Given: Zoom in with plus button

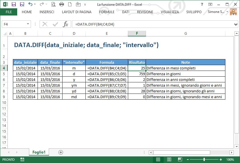Looking at the screenshot, I should 221,160.
